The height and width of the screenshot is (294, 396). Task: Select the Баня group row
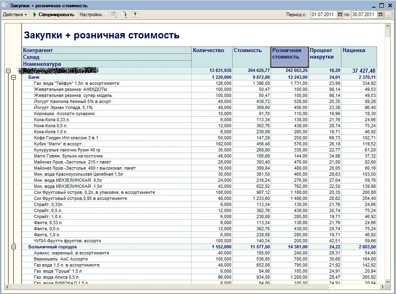199,77
